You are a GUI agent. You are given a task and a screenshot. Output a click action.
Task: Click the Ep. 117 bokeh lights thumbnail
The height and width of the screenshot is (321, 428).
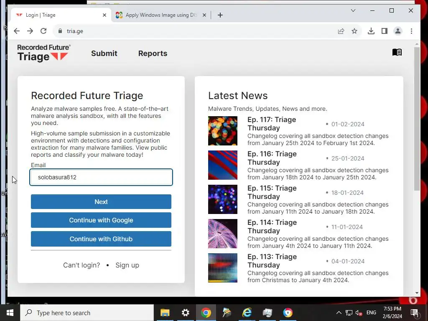click(223, 131)
